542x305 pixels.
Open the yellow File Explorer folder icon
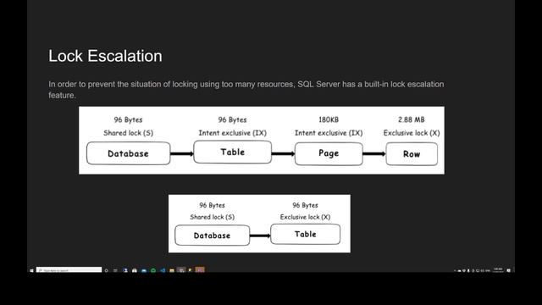(172, 270)
